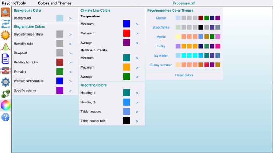This screenshot has height=153, width=273.
Task: Click the PsychroTools app title
Action: (14, 3)
